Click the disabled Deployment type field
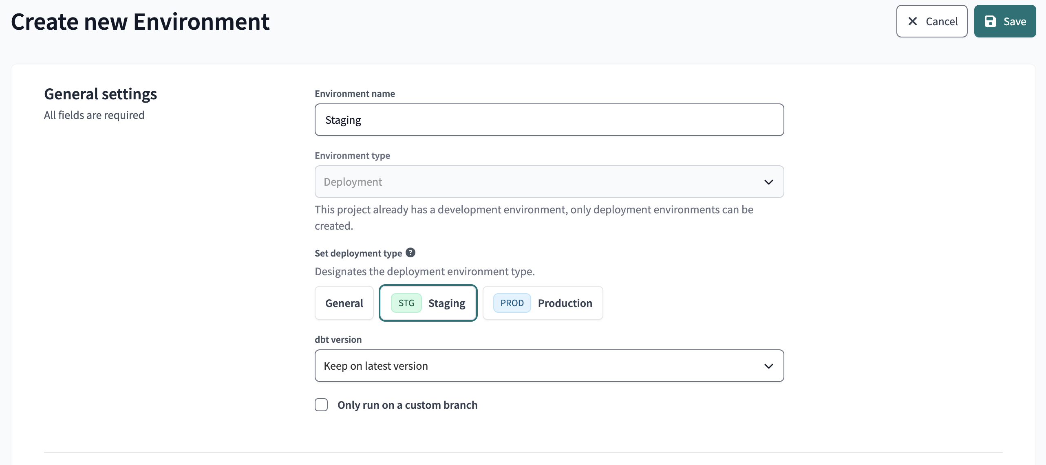The height and width of the screenshot is (465, 1046). point(549,182)
